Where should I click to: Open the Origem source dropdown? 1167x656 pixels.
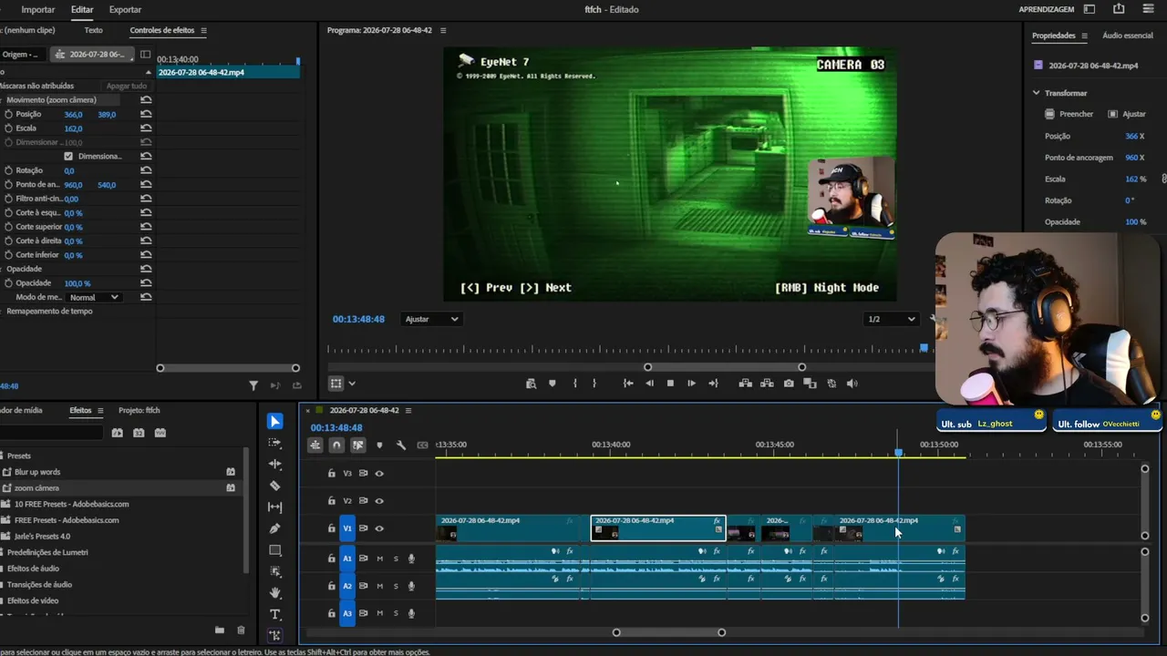22,55
